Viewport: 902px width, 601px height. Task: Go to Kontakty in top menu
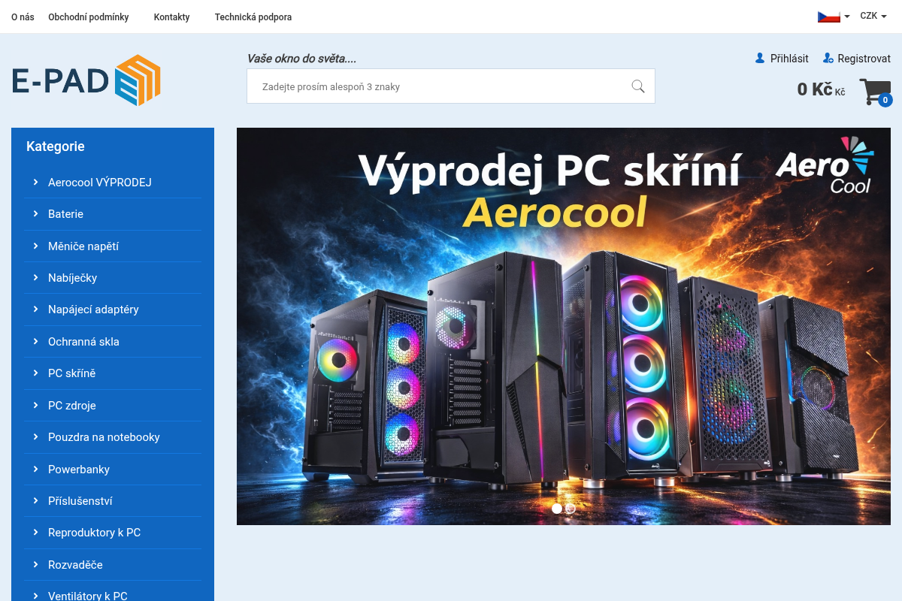coord(172,17)
